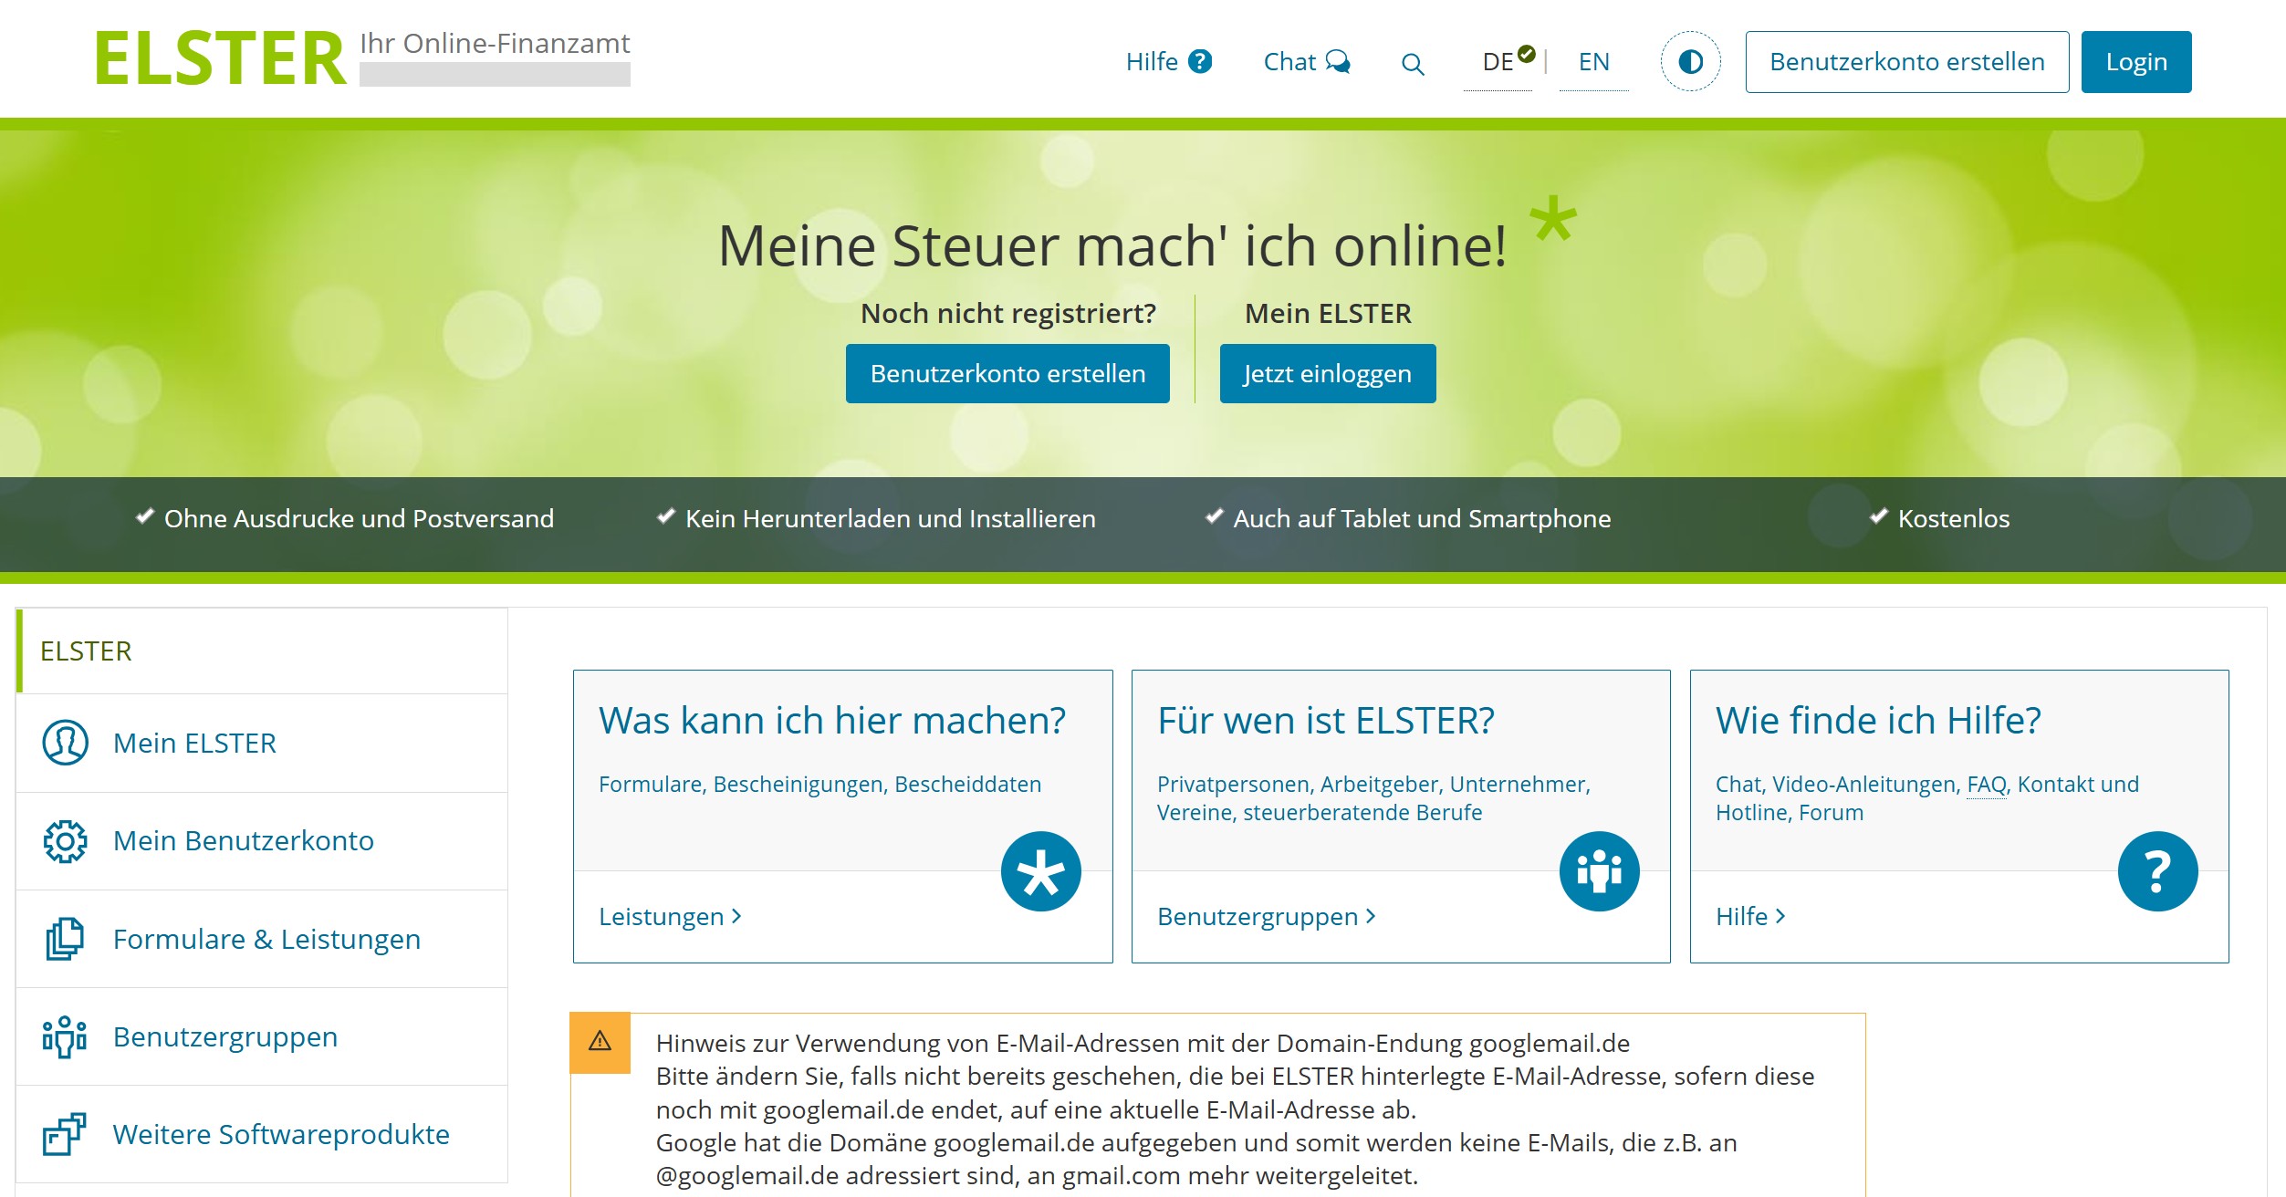Screen dimensions: 2286x1197
Task: Switch language to EN
Action: 1593,62
